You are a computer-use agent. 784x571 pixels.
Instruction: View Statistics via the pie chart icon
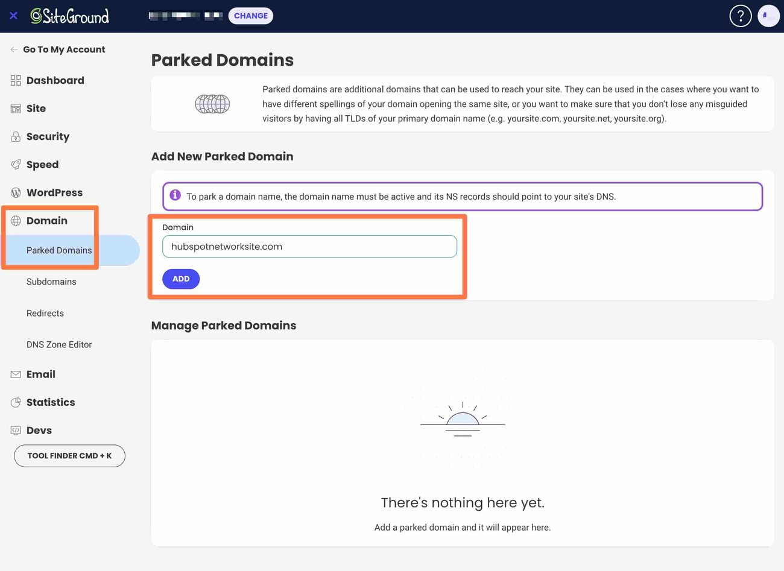tap(14, 402)
